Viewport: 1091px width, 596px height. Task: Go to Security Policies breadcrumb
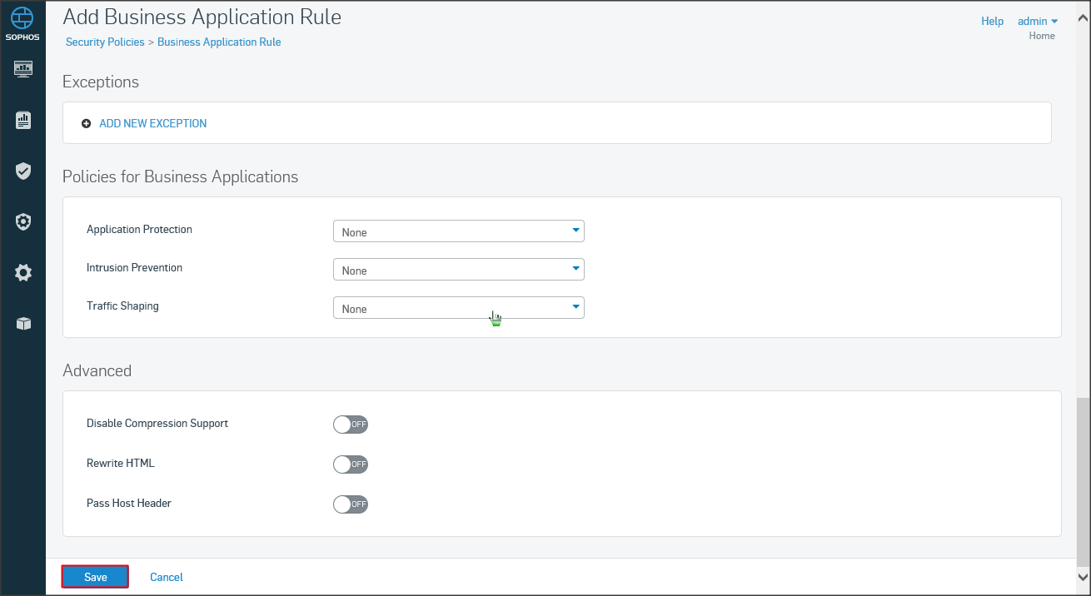(105, 42)
